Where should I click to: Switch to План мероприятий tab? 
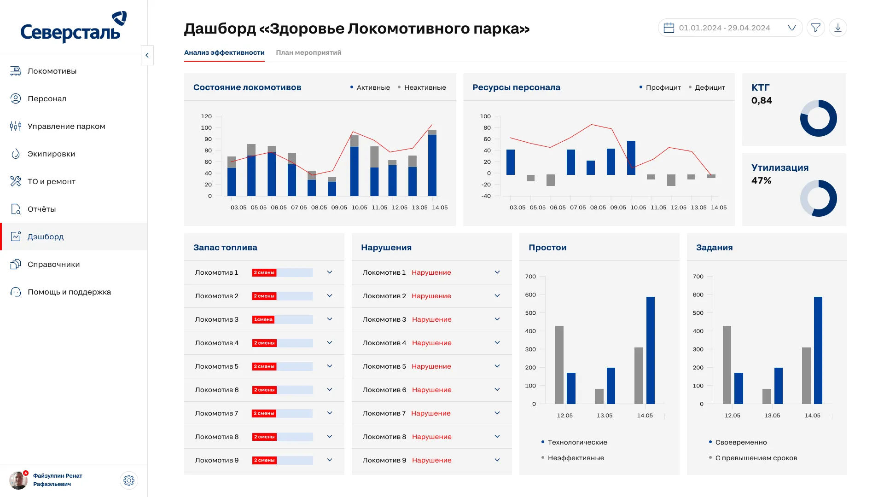(x=308, y=52)
